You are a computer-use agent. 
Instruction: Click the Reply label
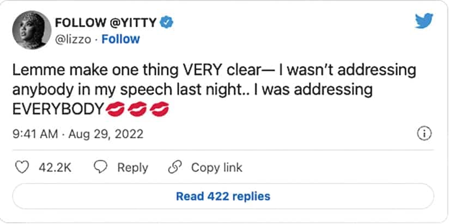click(x=132, y=167)
